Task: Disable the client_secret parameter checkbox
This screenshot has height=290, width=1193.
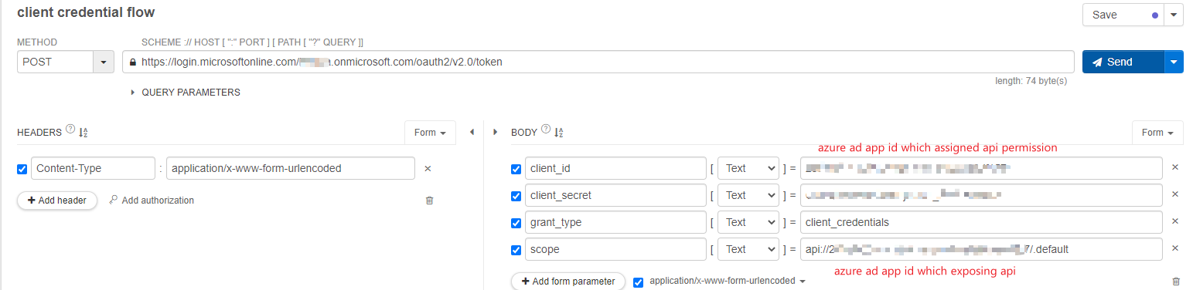Action: pyautogui.click(x=516, y=196)
